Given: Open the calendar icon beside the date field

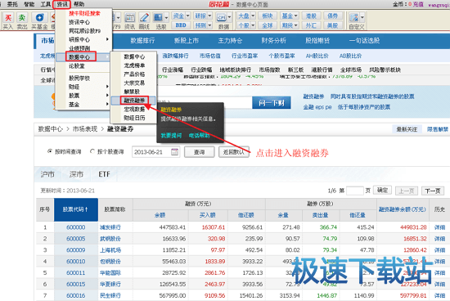Looking at the screenshot, I should point(174,152).
